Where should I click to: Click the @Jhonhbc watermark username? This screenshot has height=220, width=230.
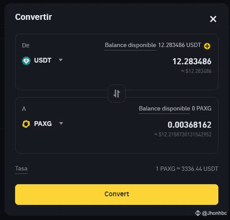[214, 213]
